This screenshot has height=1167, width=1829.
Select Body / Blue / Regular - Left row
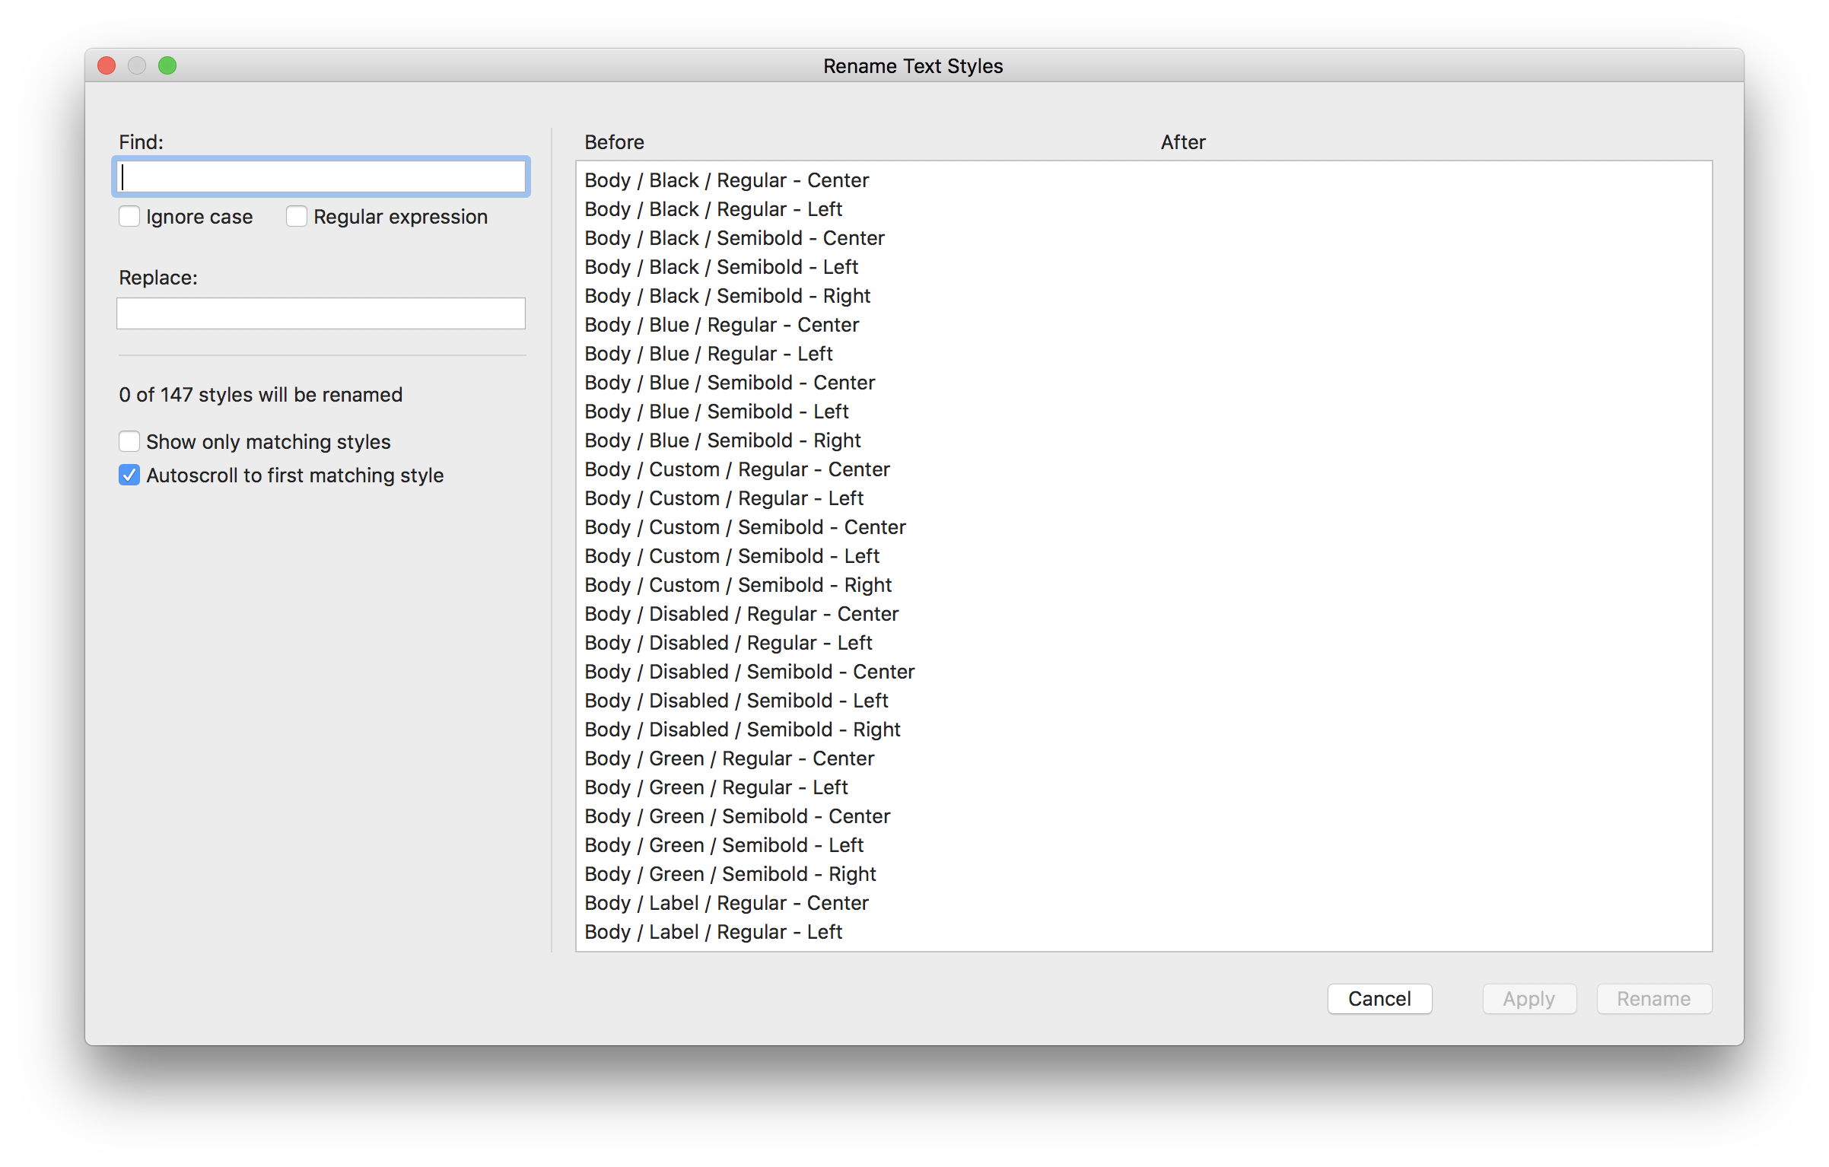click(708, 354)
